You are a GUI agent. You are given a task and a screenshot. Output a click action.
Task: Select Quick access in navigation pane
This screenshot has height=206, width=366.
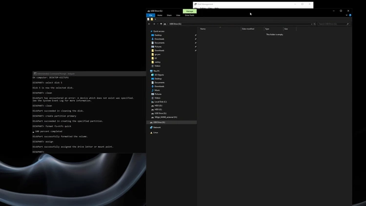pos(159,31)
